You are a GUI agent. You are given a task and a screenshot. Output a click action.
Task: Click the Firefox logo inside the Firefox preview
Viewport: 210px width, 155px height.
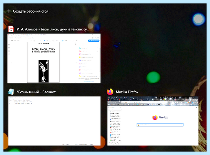coord(155,118)
